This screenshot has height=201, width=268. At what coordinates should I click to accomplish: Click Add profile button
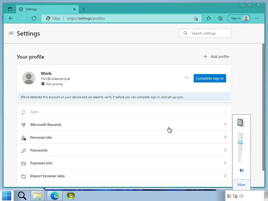(216, 57)
